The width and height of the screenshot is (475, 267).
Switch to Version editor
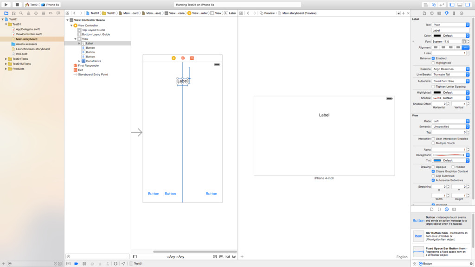[x=442, y=5]
